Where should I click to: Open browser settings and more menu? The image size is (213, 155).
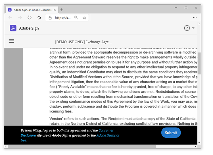(x=195, y=18)
